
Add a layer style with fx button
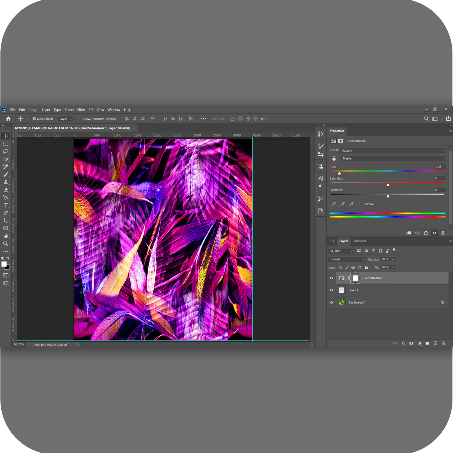click(404, 343)
